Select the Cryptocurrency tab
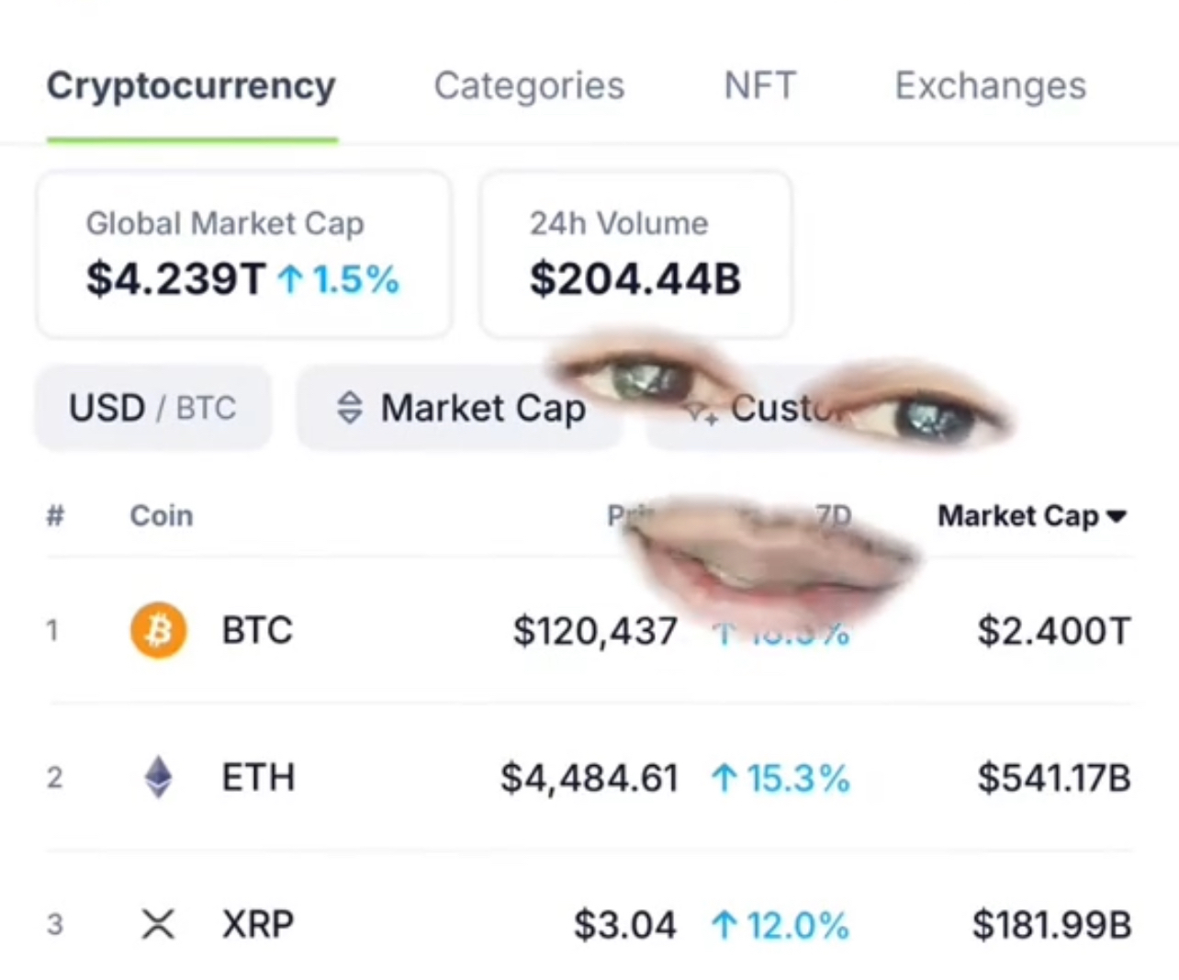 click(191, 86)
